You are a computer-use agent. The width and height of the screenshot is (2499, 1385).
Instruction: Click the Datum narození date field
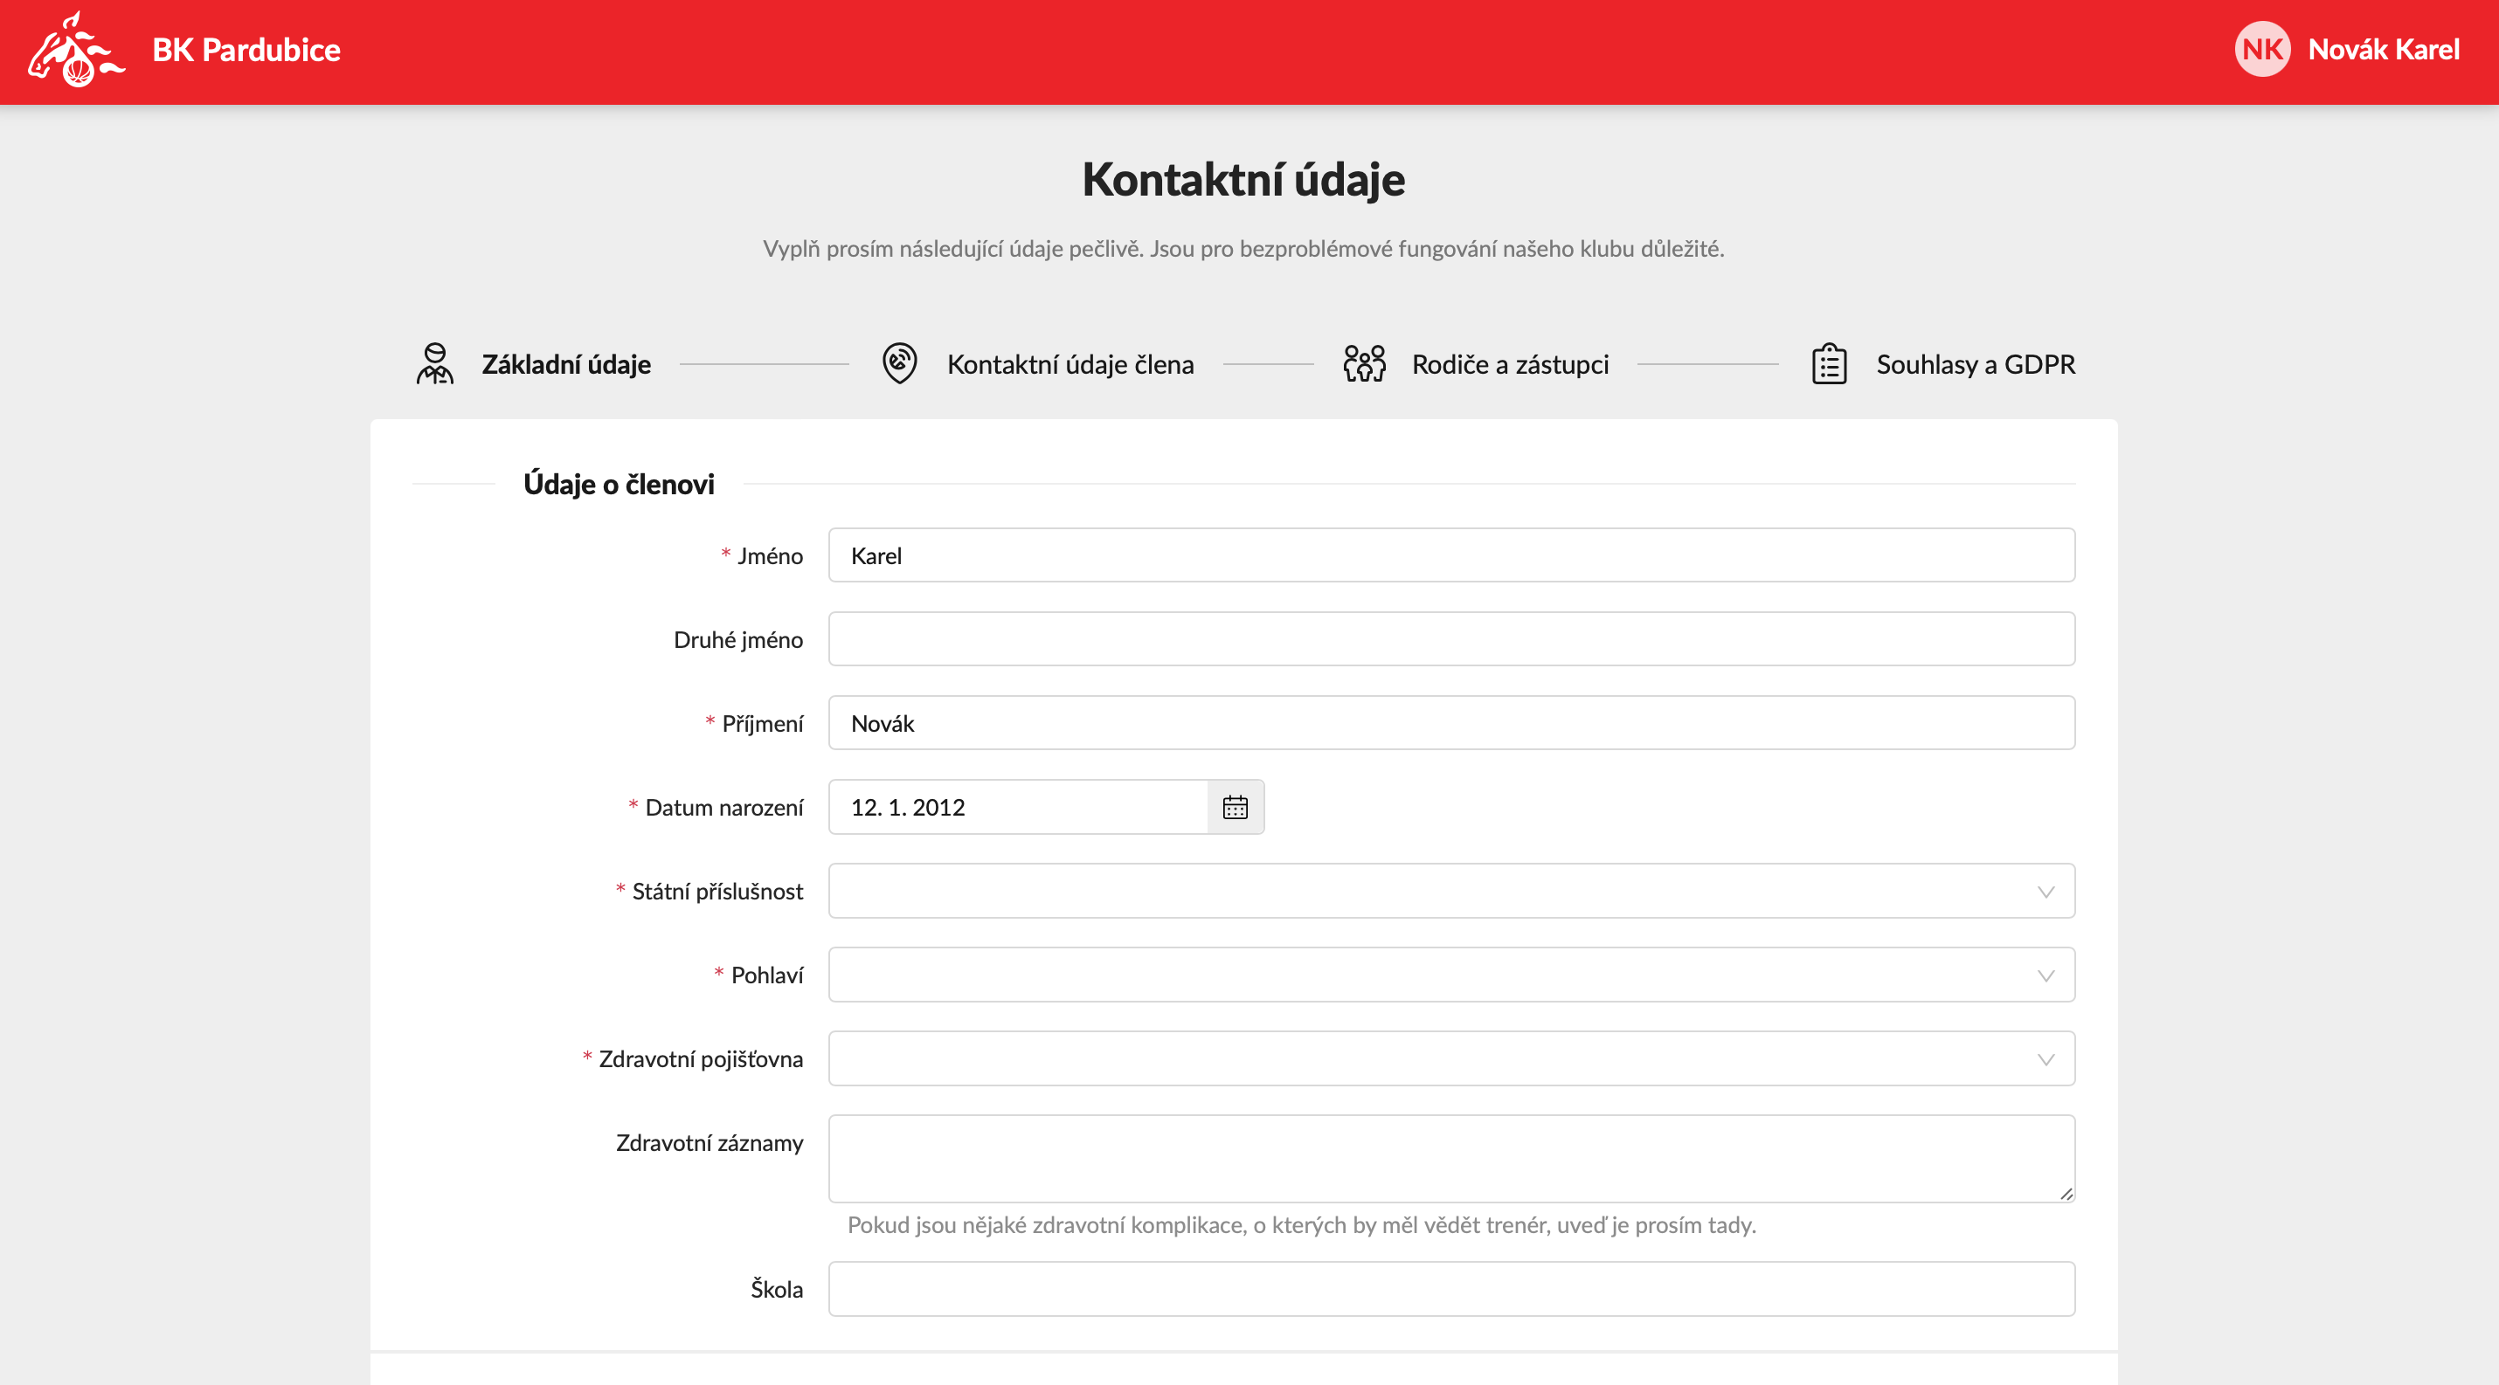(x=1018, y=808)
